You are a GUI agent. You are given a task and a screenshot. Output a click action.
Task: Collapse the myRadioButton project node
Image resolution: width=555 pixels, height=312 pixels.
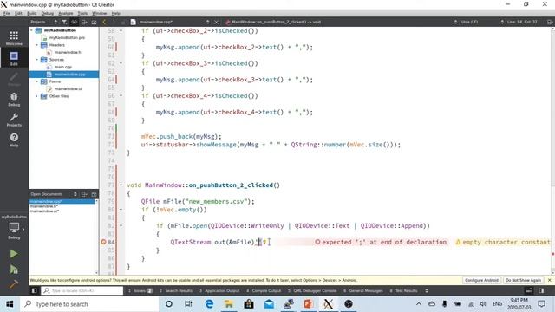coord(31,30)
